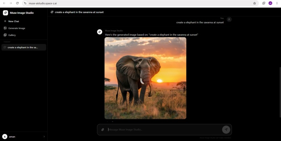
Task: Click the user profile icon beside prompt
Action: pyautogui.click(x=229, y=20)
